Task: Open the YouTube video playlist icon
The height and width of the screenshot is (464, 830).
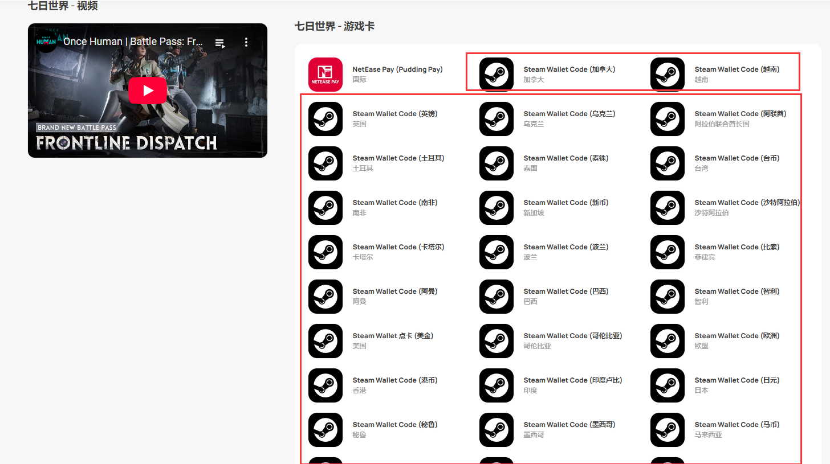Action: pos(220,43)
